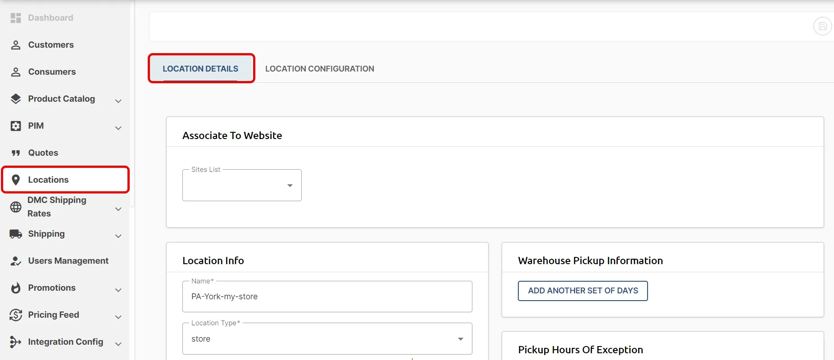Click the Promotions flame icon
The image size is (834, 360).
(x=16, y=288)
